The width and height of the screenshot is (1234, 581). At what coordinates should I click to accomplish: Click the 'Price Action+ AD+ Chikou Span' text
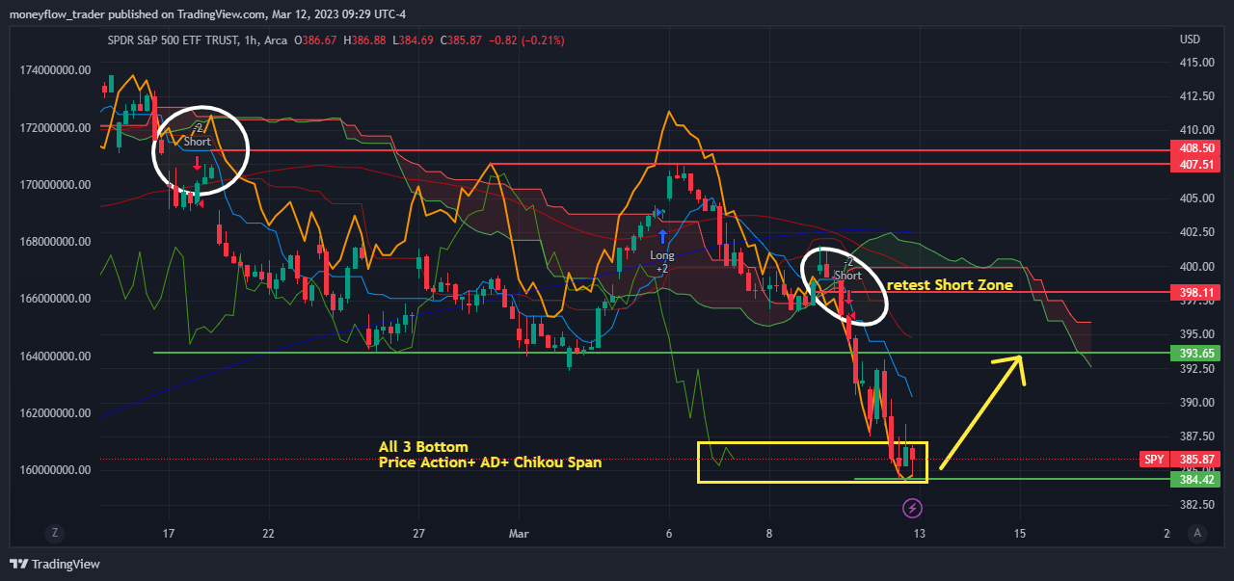pyautogui.click(x=490, y=462)
